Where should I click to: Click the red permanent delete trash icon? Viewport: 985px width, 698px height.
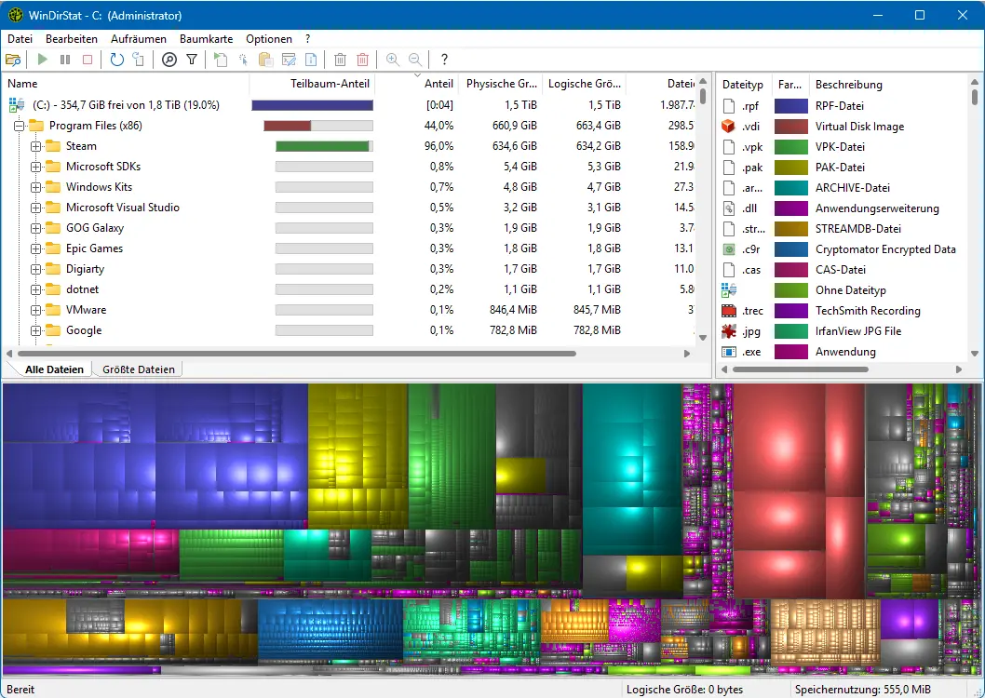coord(362,60)
